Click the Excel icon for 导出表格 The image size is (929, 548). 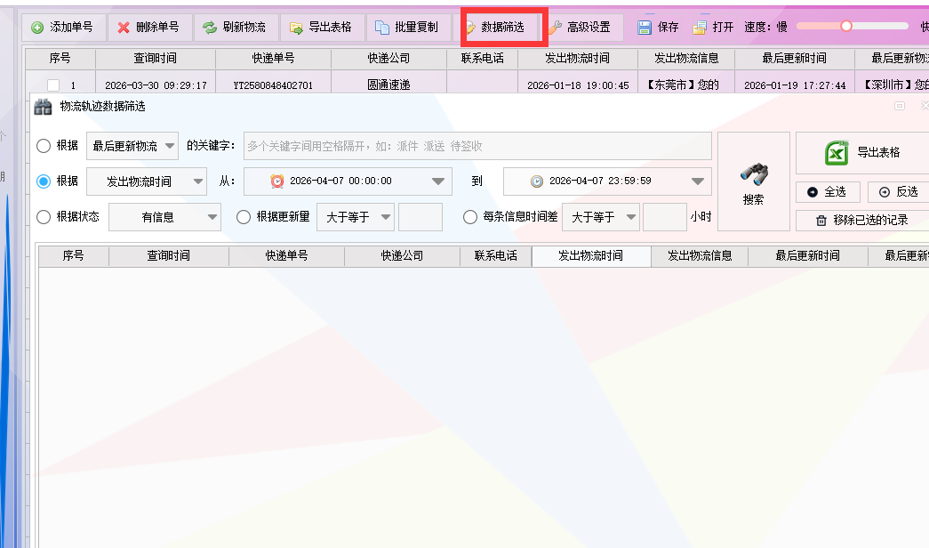point(836,153)
